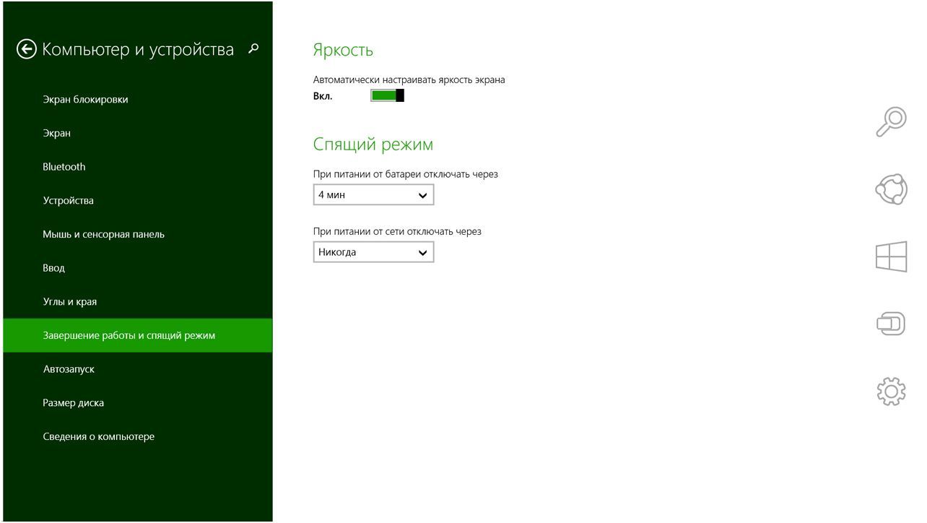The width and height of the screenshot is (927, 523).
Task: Select Мышь и сенсорная панель
Action: pos(104,235)
